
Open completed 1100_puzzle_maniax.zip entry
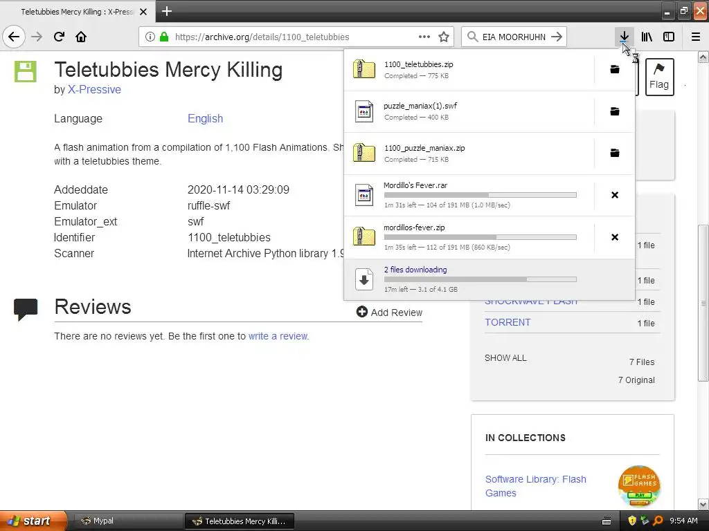click(469, 153)
